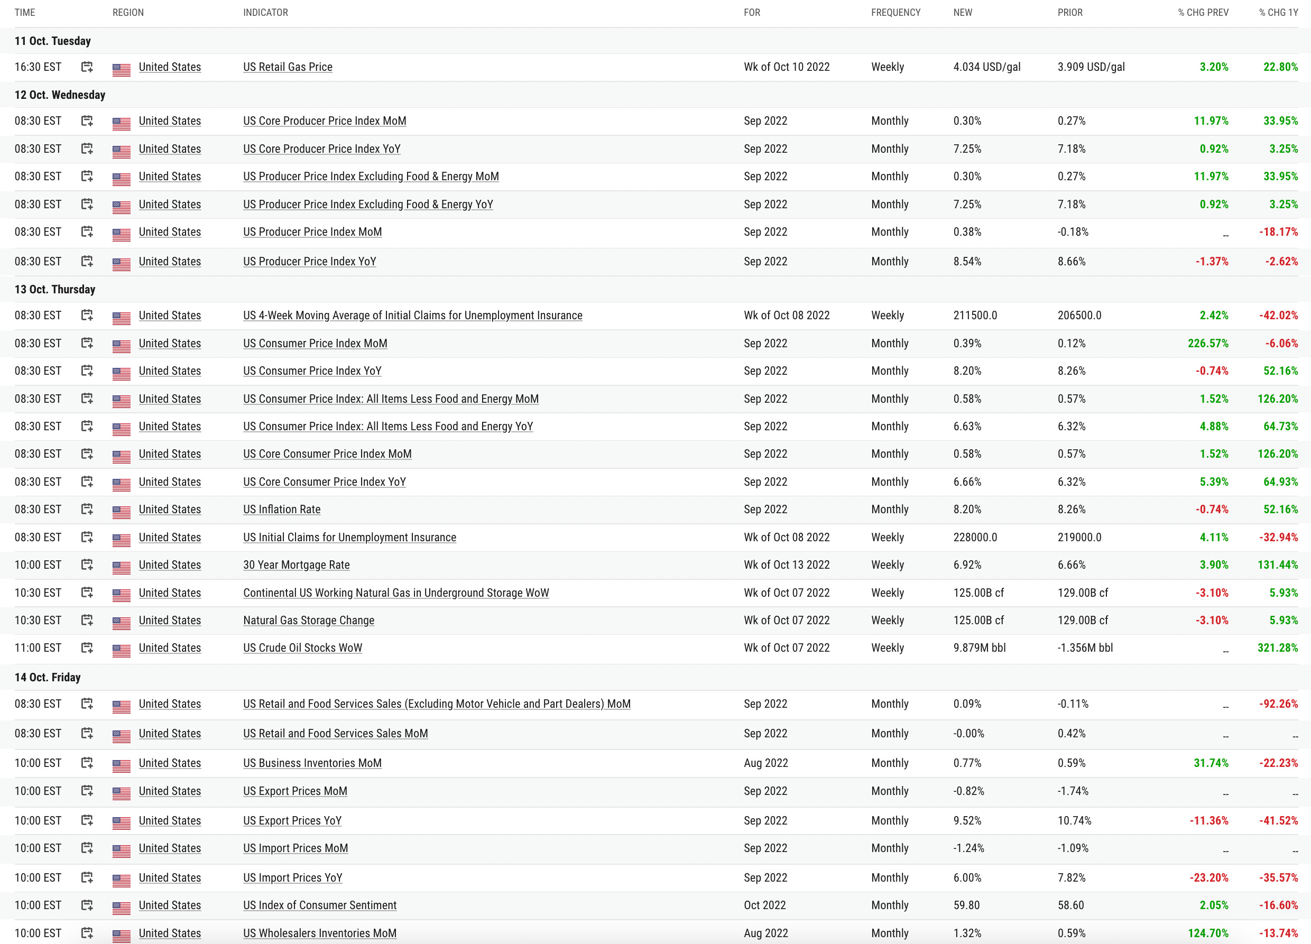Click 228000.0 value in Initial Claims row
Image resolution: width=1311 pixels, height=944 pixels.
tap(975, 537)
